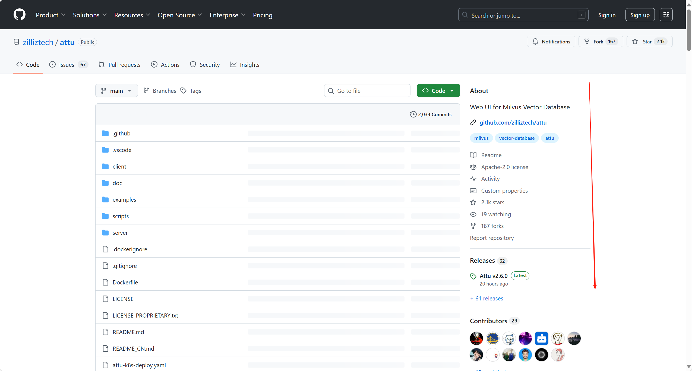Click the LICENSE file icon

point(106,299)
